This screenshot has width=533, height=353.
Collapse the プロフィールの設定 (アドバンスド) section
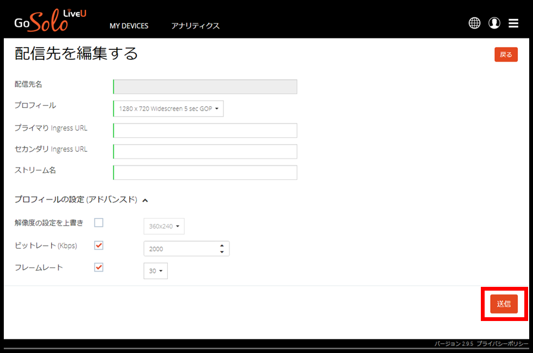(x=145, y=200)
